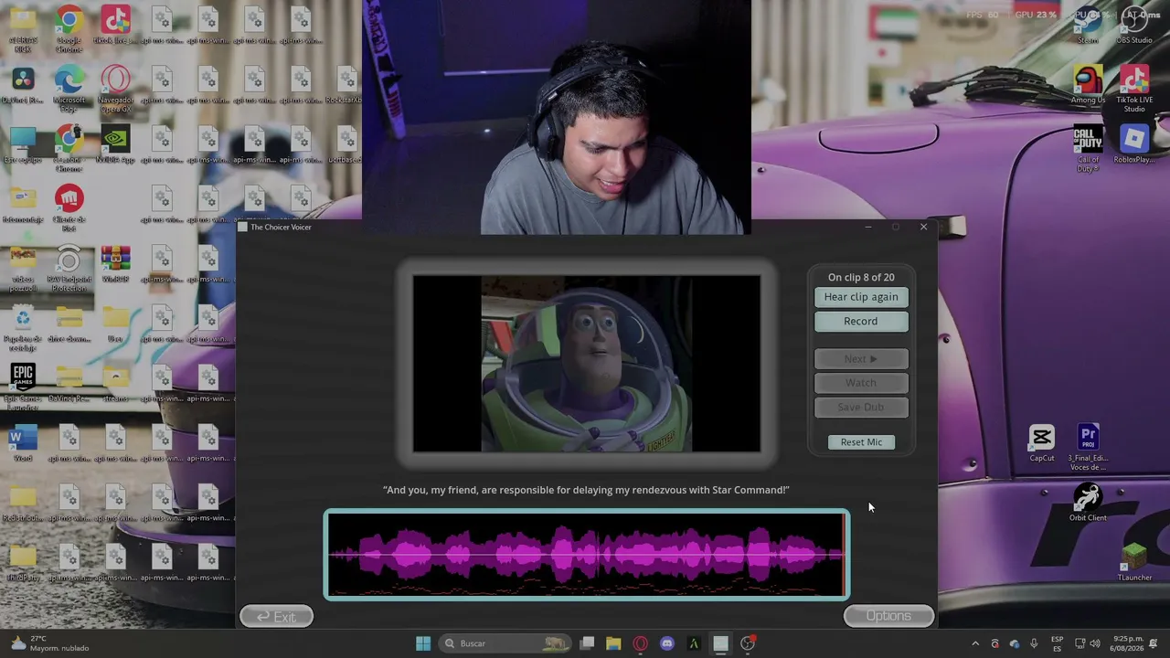Open CapCut desktop shortcut

(x=1041, y=443)
